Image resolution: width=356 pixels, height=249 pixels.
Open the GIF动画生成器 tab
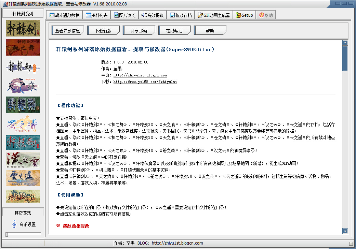click(x=214, y=15)
